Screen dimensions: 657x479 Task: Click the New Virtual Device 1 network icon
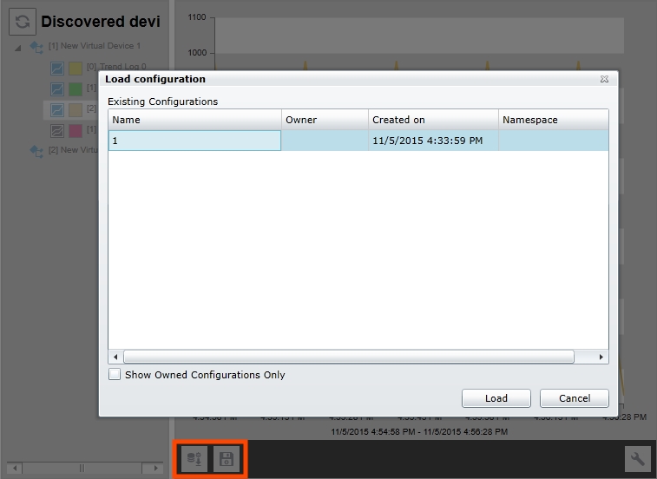(x=36, y=46)
